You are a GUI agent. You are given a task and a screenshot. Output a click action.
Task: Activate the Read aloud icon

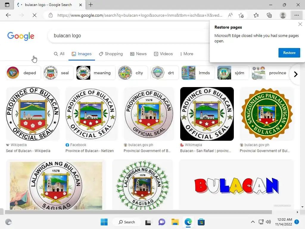pyautogui.click(x=230, y=15)
